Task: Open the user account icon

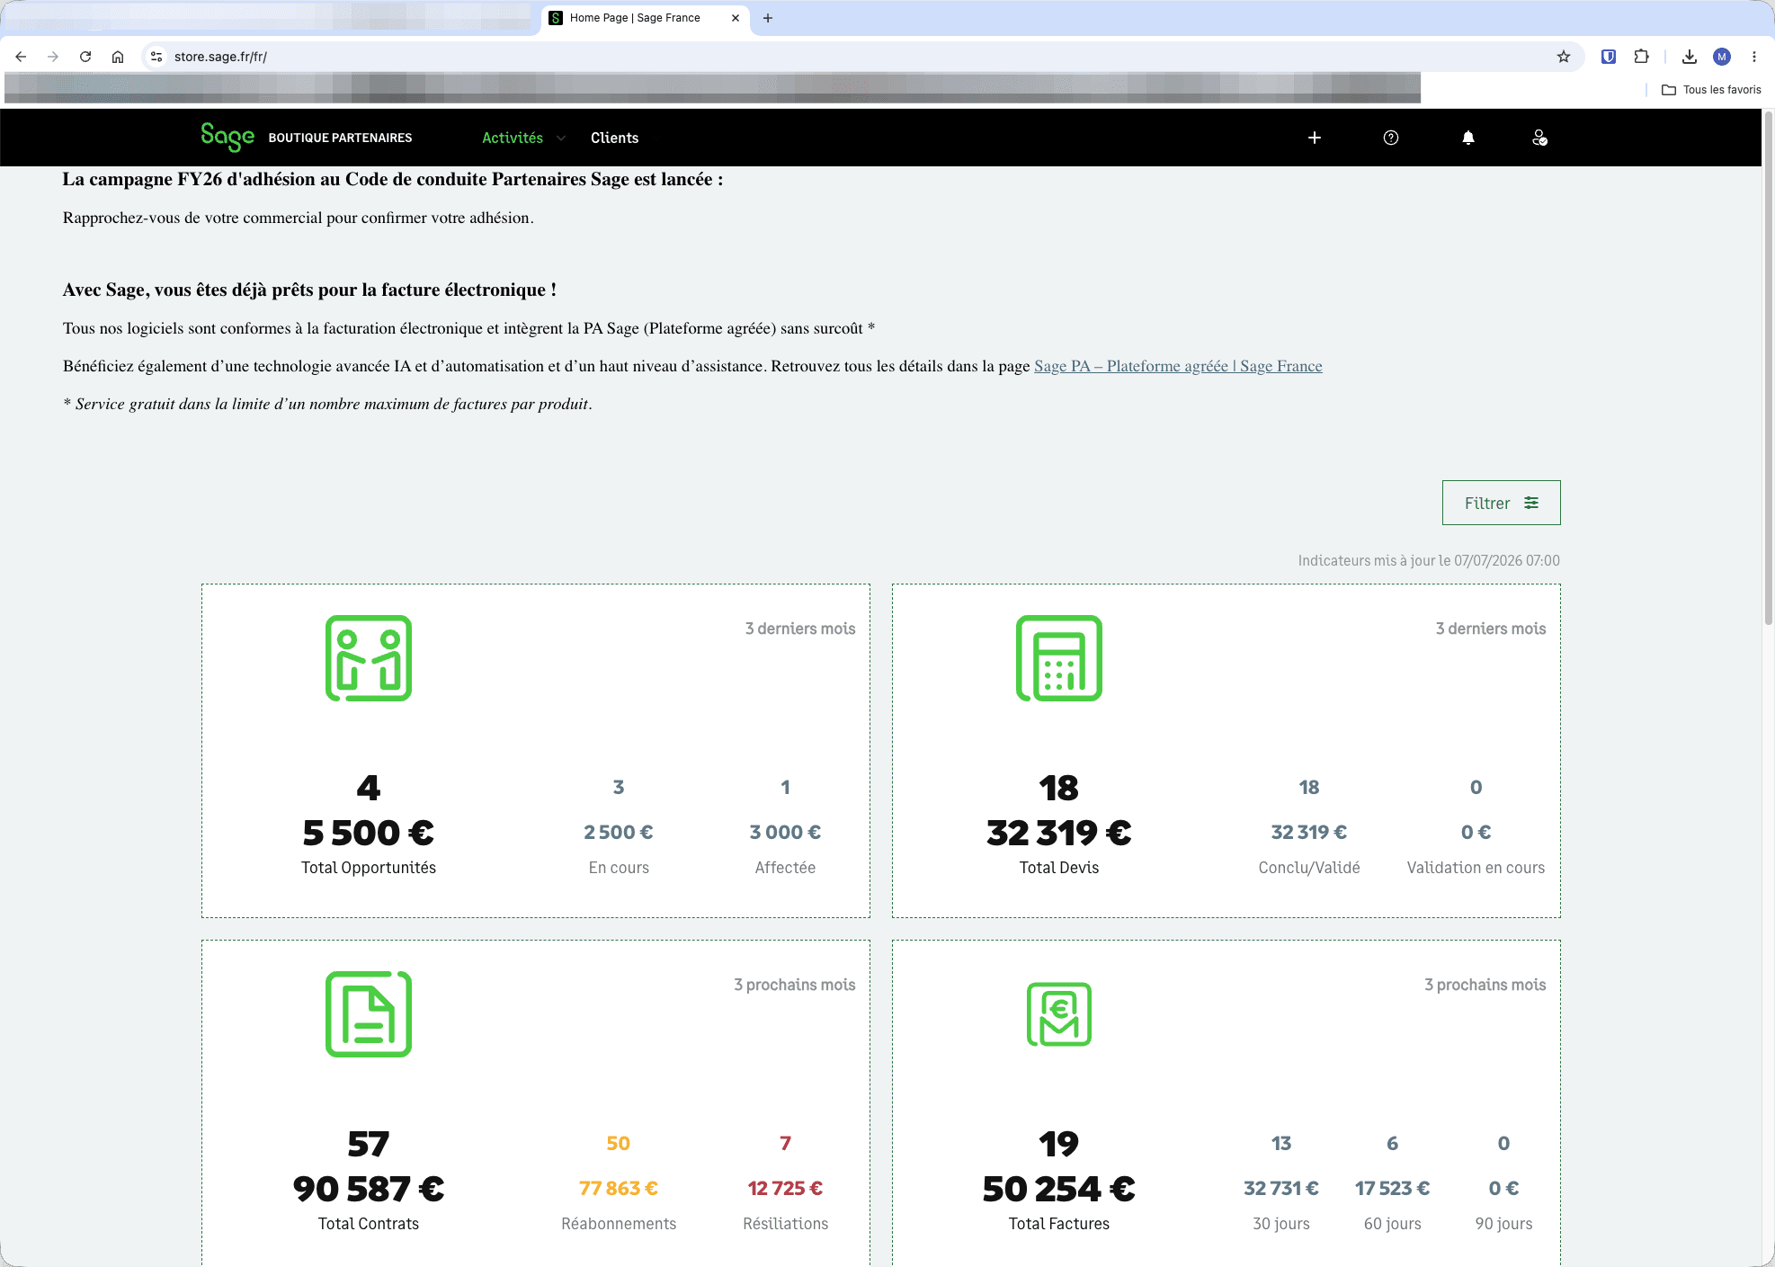Action: pyautogui.click(x=1539, y=138)
